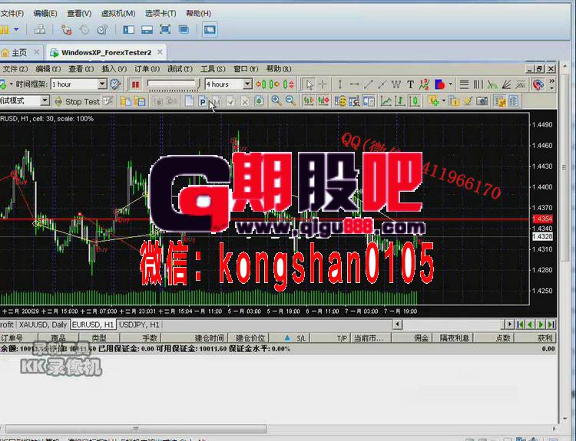Choose the trend line tool

coord(368,85)
